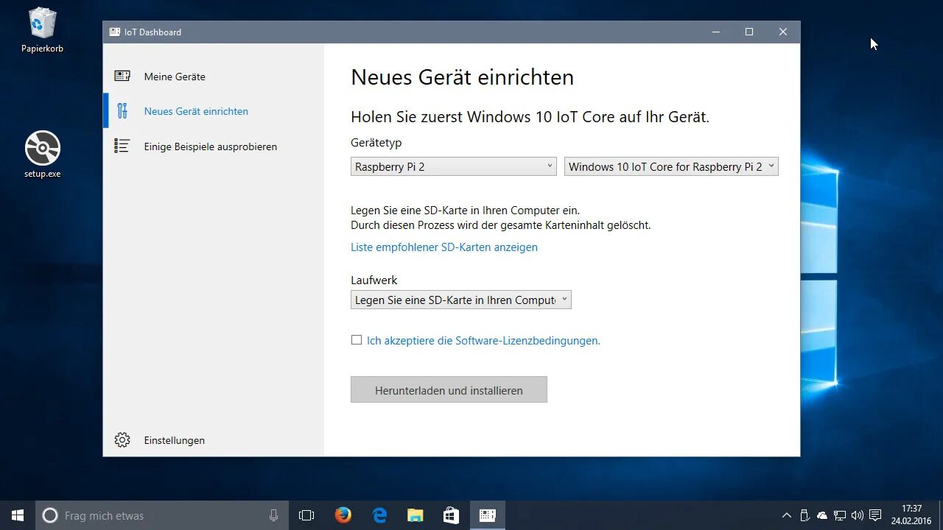Open the Windows Start button
Image resolution: width=943 pixels, height=530 pixels.
point(18,515)
